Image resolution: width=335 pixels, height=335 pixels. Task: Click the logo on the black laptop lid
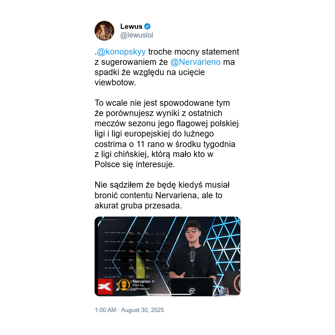(192, 291)
